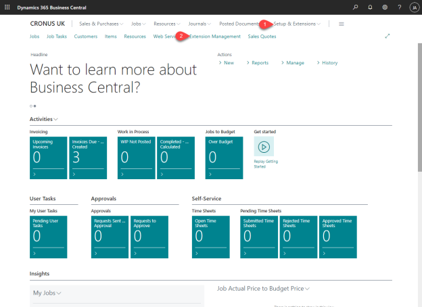The image size is (422, 307).
Task: Go to the Jobs link in navigation
Action: (x=34, y=37)
